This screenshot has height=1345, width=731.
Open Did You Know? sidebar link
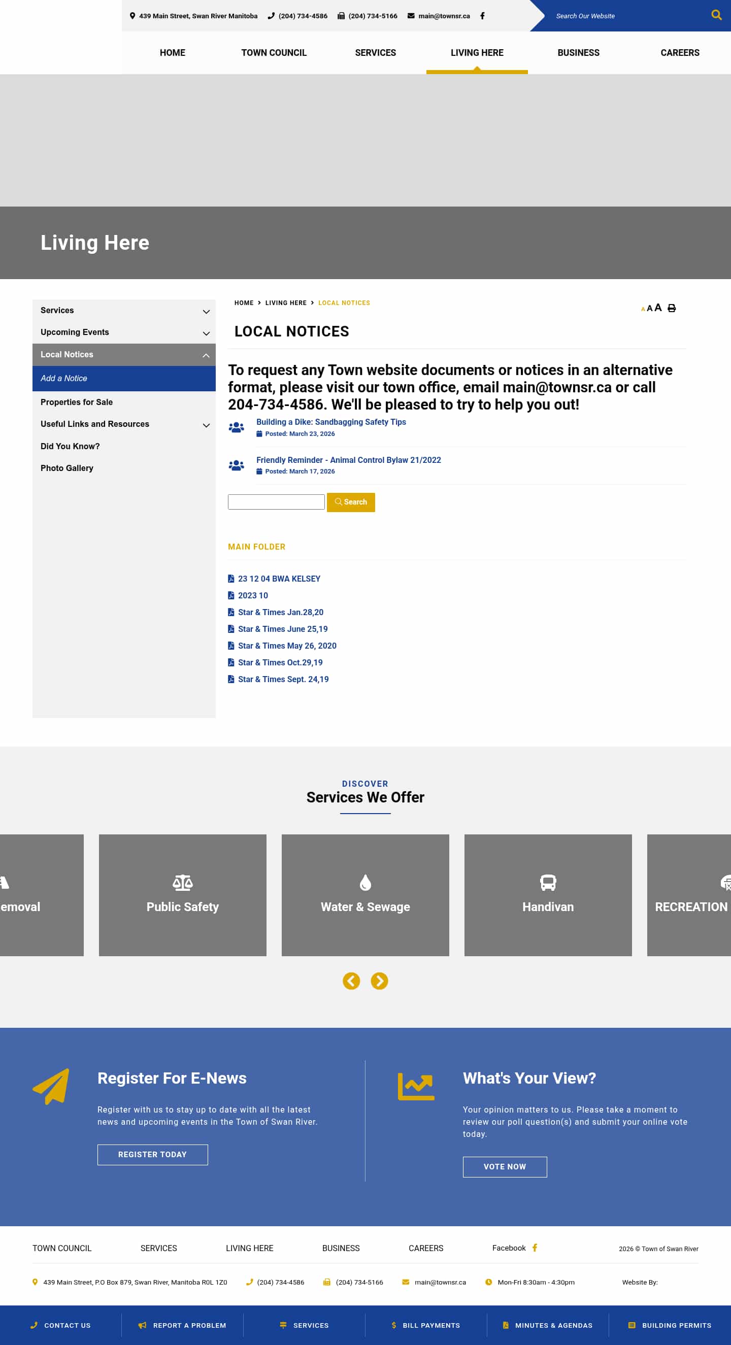70,447
